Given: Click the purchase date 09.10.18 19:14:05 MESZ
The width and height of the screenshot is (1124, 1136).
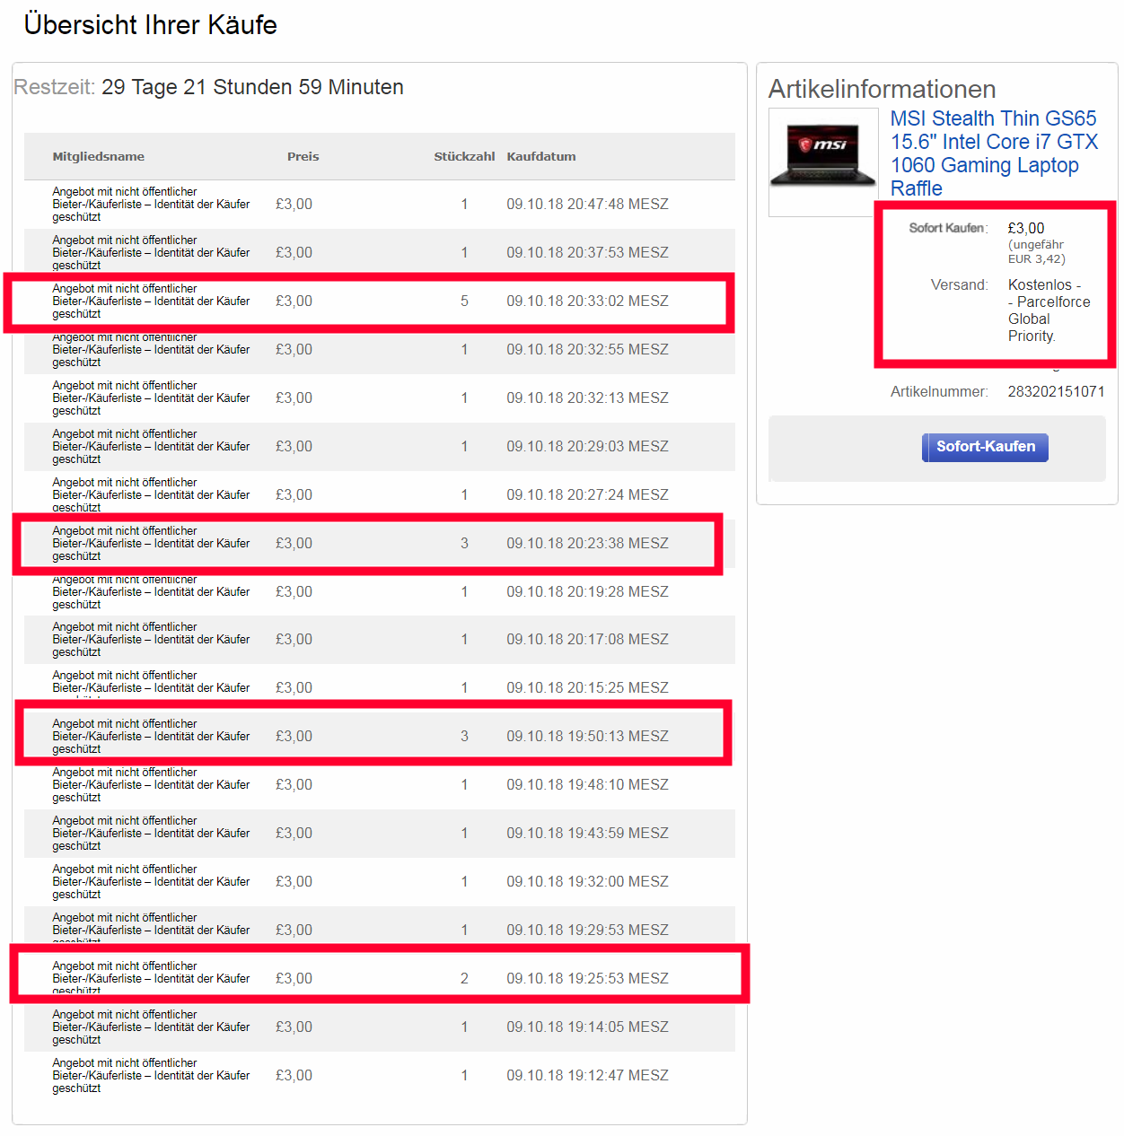Looking at the screenshot, I should pos(587,1027).
